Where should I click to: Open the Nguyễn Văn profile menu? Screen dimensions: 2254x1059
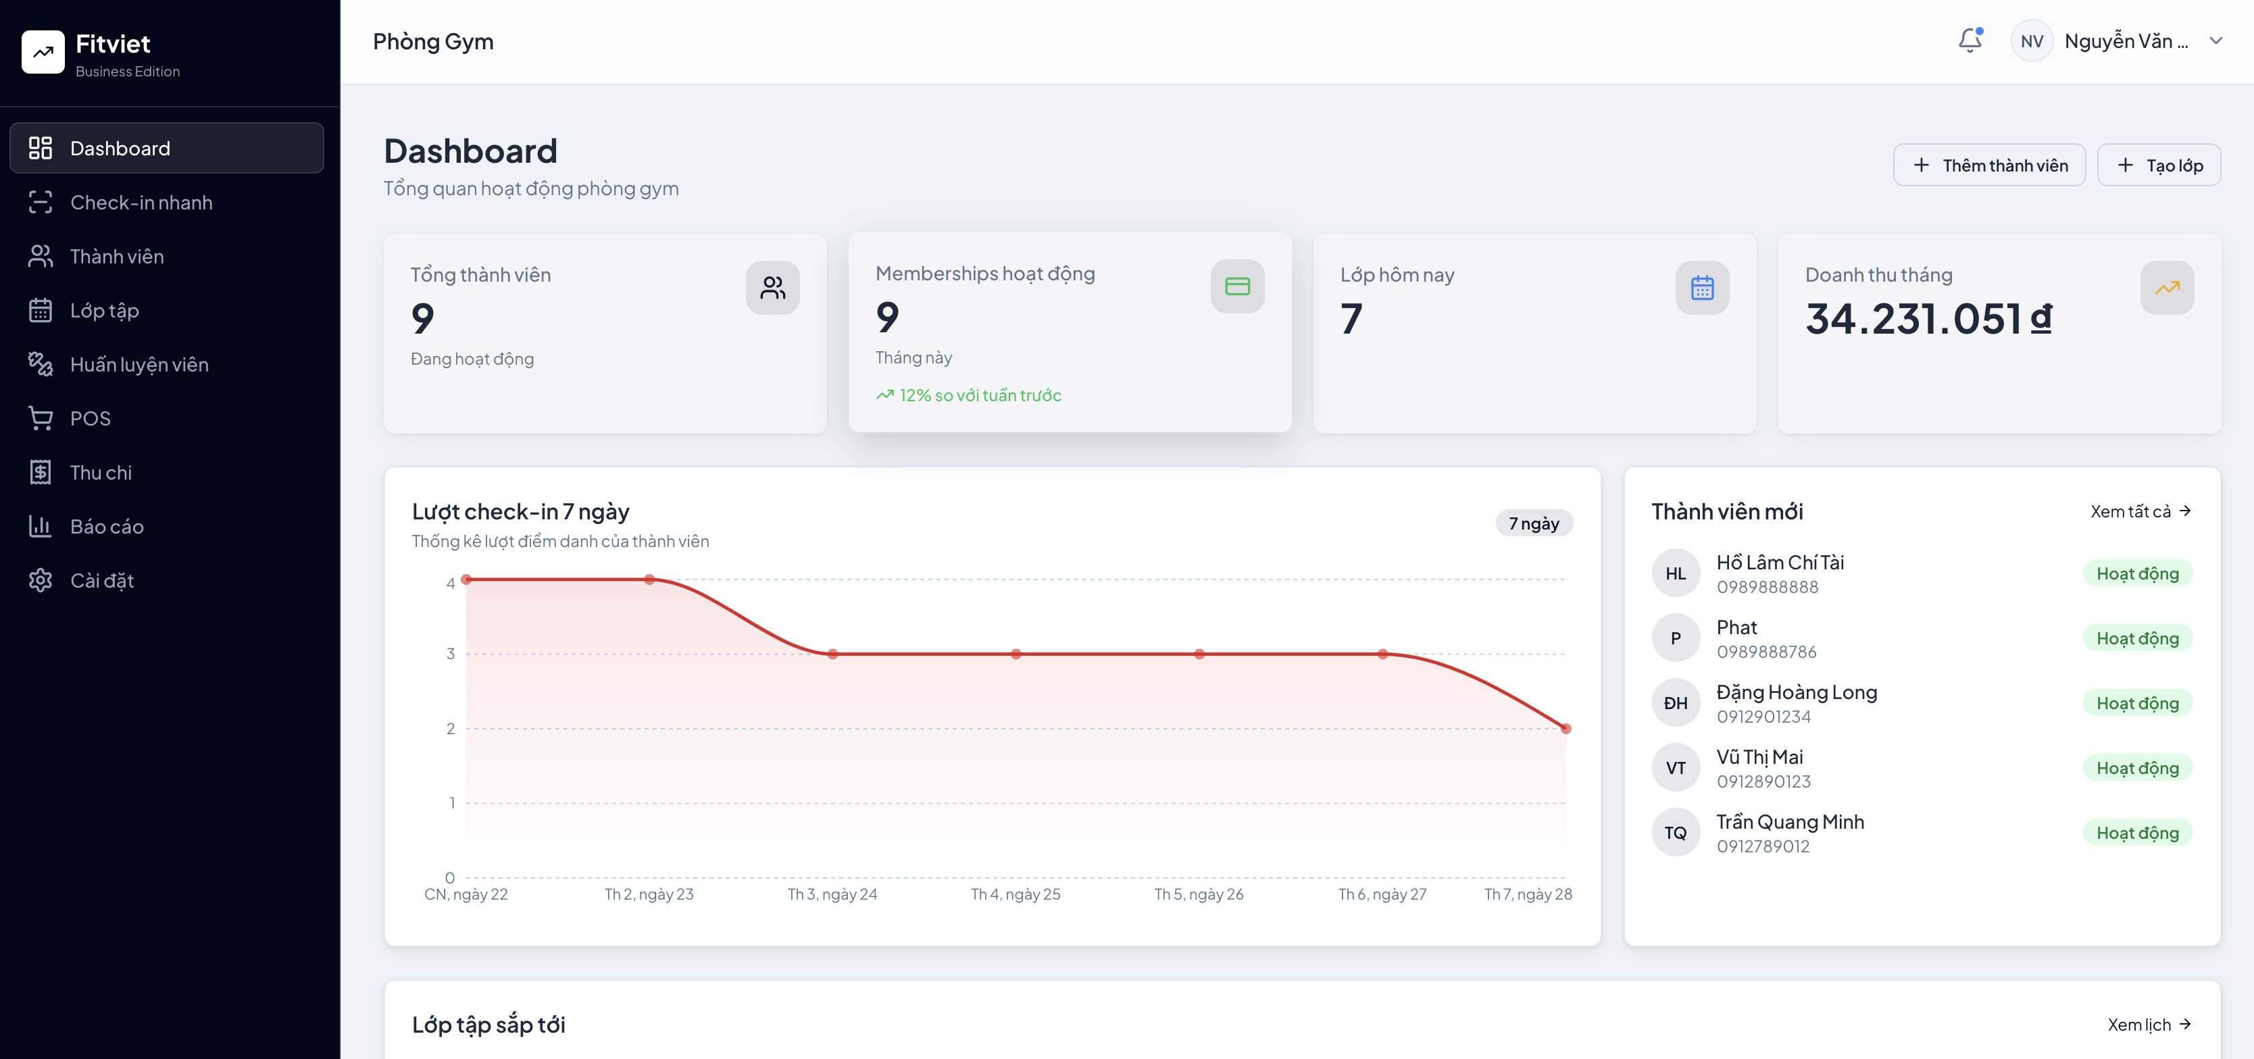2126,41
